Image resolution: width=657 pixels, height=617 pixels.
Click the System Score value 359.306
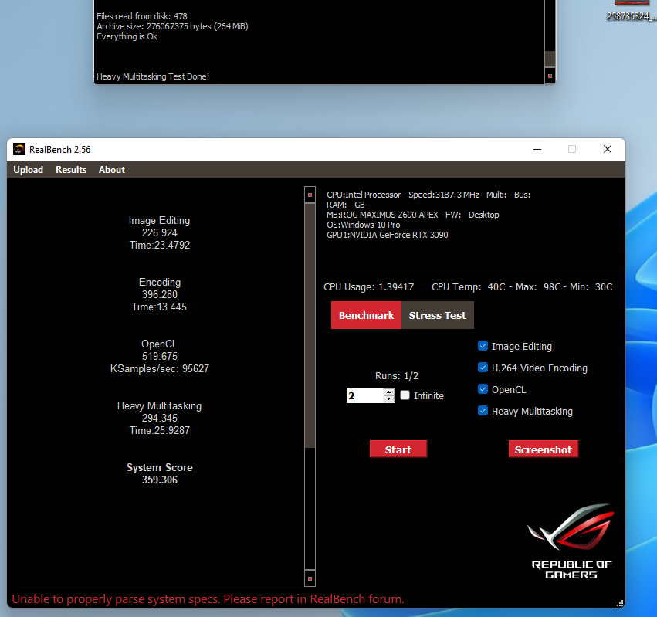point(160,480)
